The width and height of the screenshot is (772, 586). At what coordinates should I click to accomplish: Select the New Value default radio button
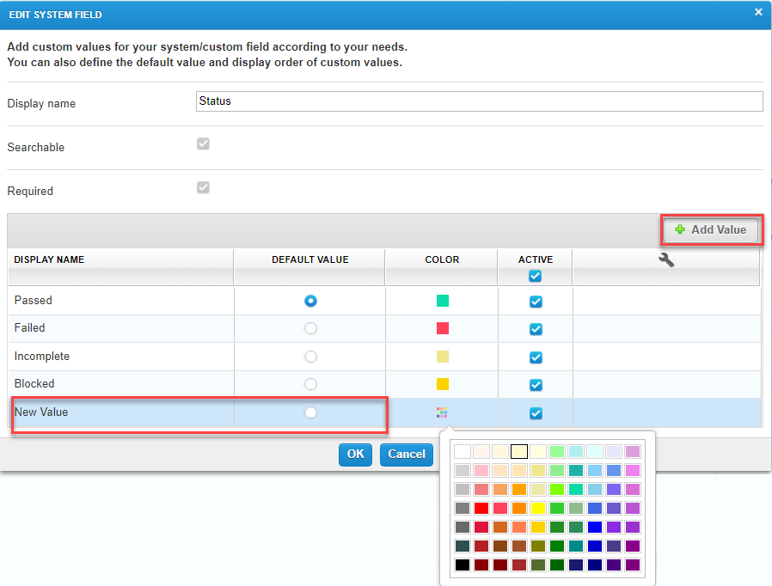310,412
